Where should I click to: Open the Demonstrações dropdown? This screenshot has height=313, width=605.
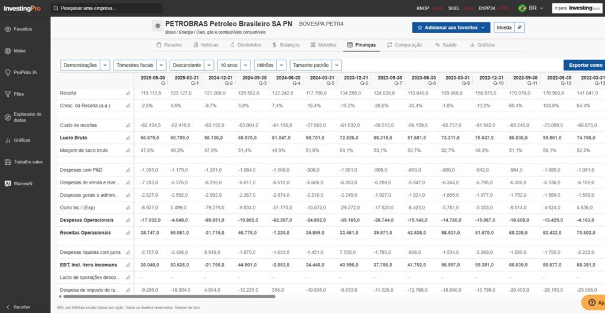tap(85, 65)
